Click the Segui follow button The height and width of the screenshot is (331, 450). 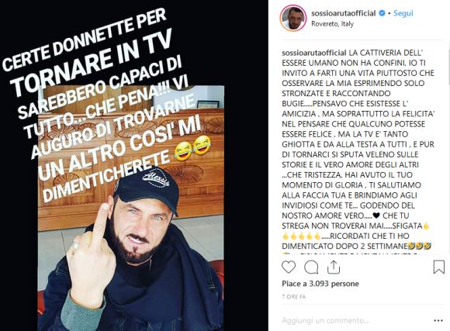click(403, 13)
